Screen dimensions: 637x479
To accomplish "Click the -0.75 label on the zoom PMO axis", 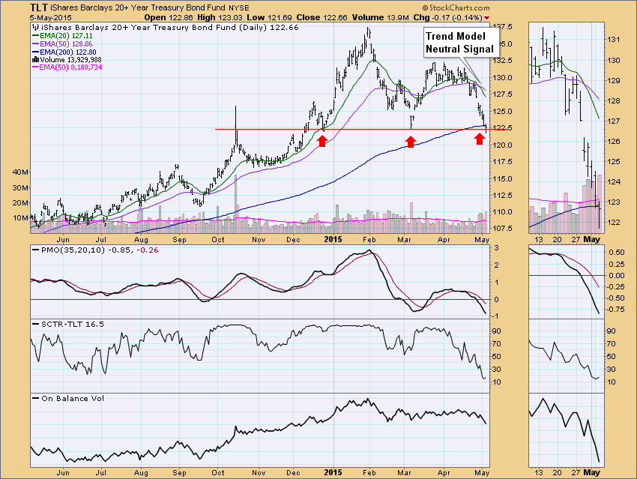I will (616, 309).
